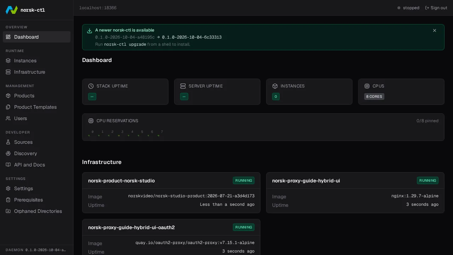Click the Stack Uptime clock icon
This screenshot has height=255, width=453.
(x=91, y=86)
